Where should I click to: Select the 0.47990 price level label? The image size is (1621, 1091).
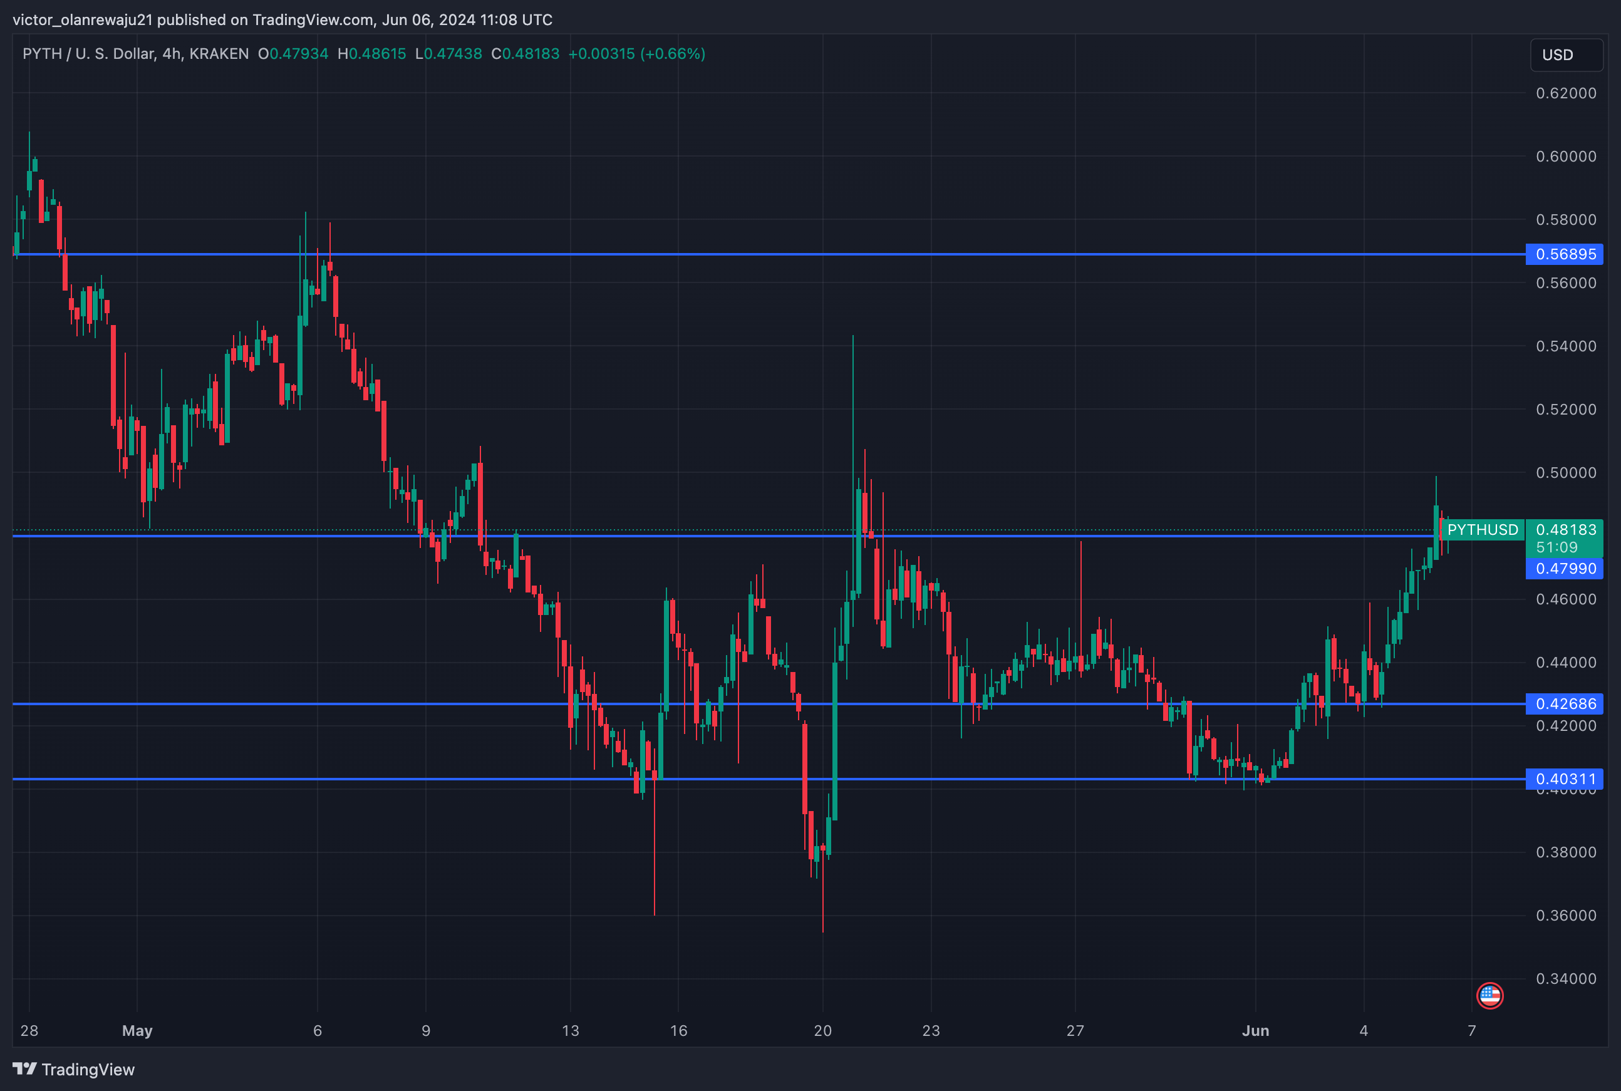1565,569
